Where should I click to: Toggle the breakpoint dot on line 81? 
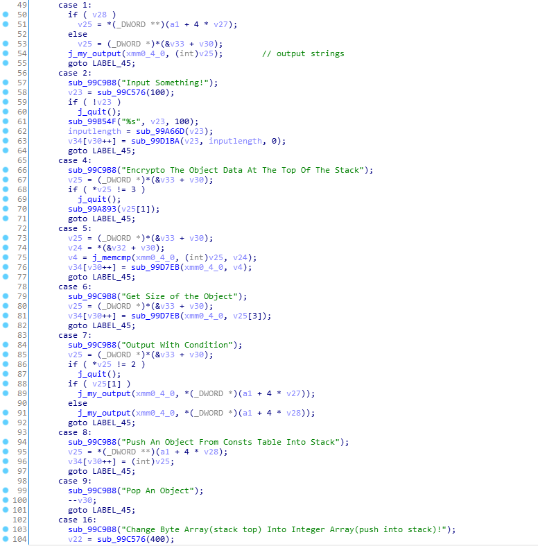tap(6, 316)
